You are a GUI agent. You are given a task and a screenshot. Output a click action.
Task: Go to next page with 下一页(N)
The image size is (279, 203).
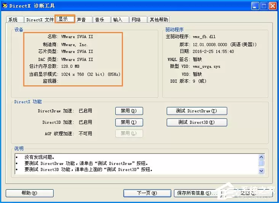click(147, 193)
